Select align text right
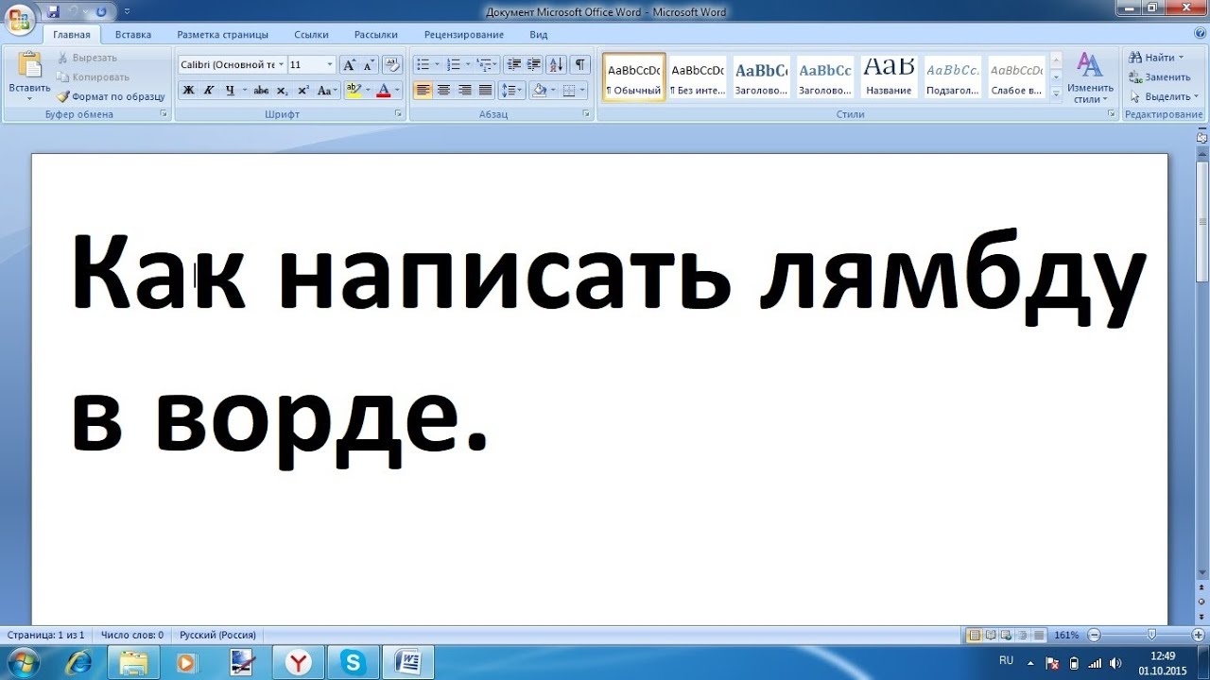The width and height of the screenshot is (1210, 680). (x=464, y=91)
